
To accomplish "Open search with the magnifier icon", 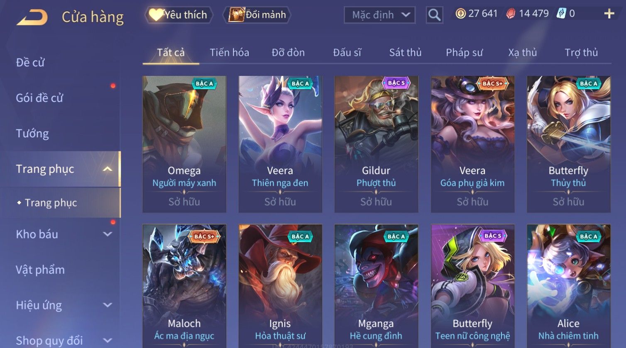I will point(434,15).
